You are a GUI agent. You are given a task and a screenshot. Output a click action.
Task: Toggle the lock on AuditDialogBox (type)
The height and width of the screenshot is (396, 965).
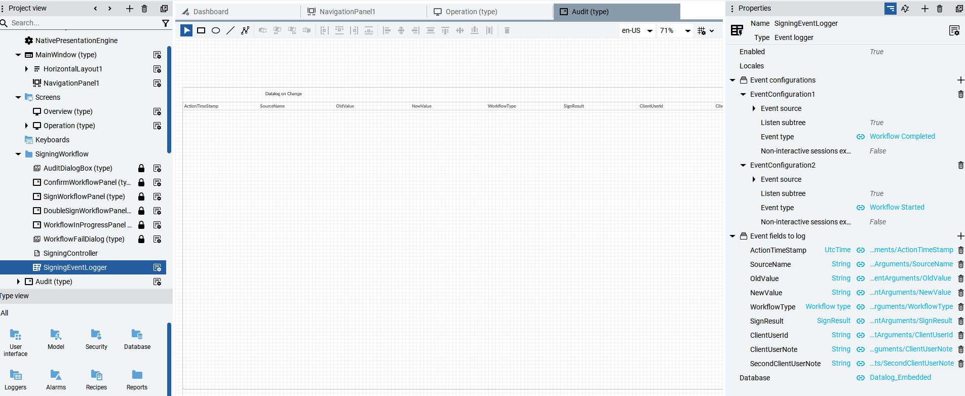click(x=141, y=168)
